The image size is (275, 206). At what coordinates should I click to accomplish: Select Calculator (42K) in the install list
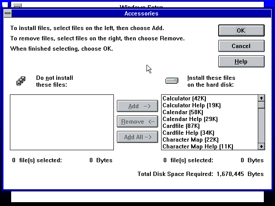coord(210,98)
